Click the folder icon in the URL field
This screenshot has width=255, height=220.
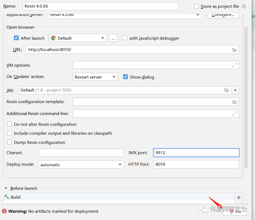click(x=234, y=50)
